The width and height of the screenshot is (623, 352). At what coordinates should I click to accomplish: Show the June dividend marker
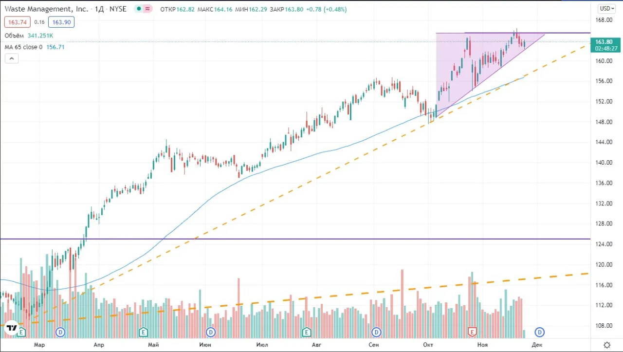pyautogui.click(x=211, y=332)
